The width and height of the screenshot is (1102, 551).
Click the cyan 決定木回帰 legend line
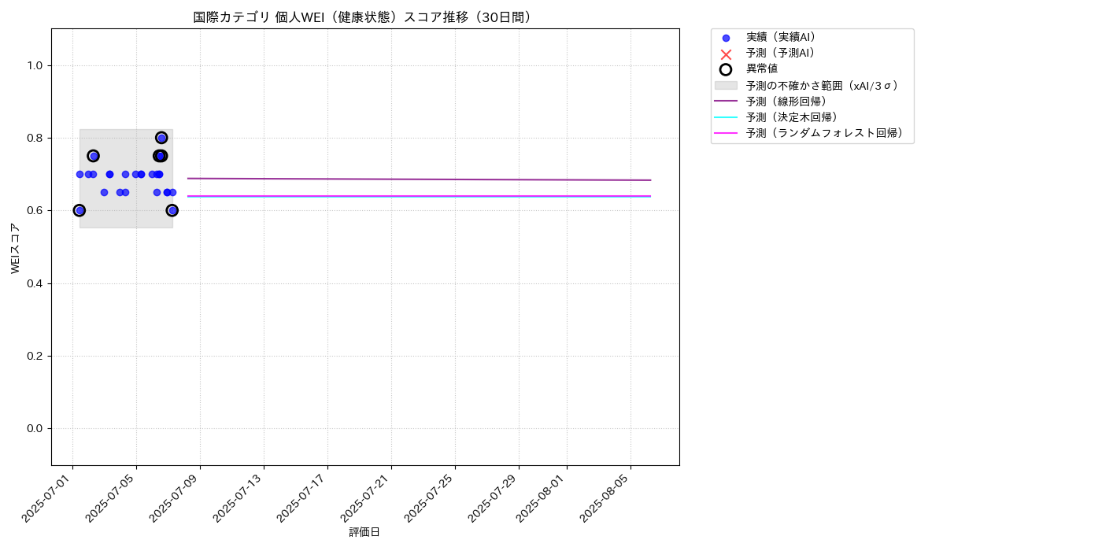(x=726, y=117)
